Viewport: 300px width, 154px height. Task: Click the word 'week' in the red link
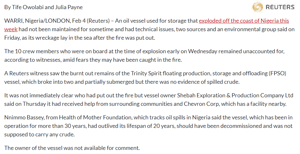(11, 29)
